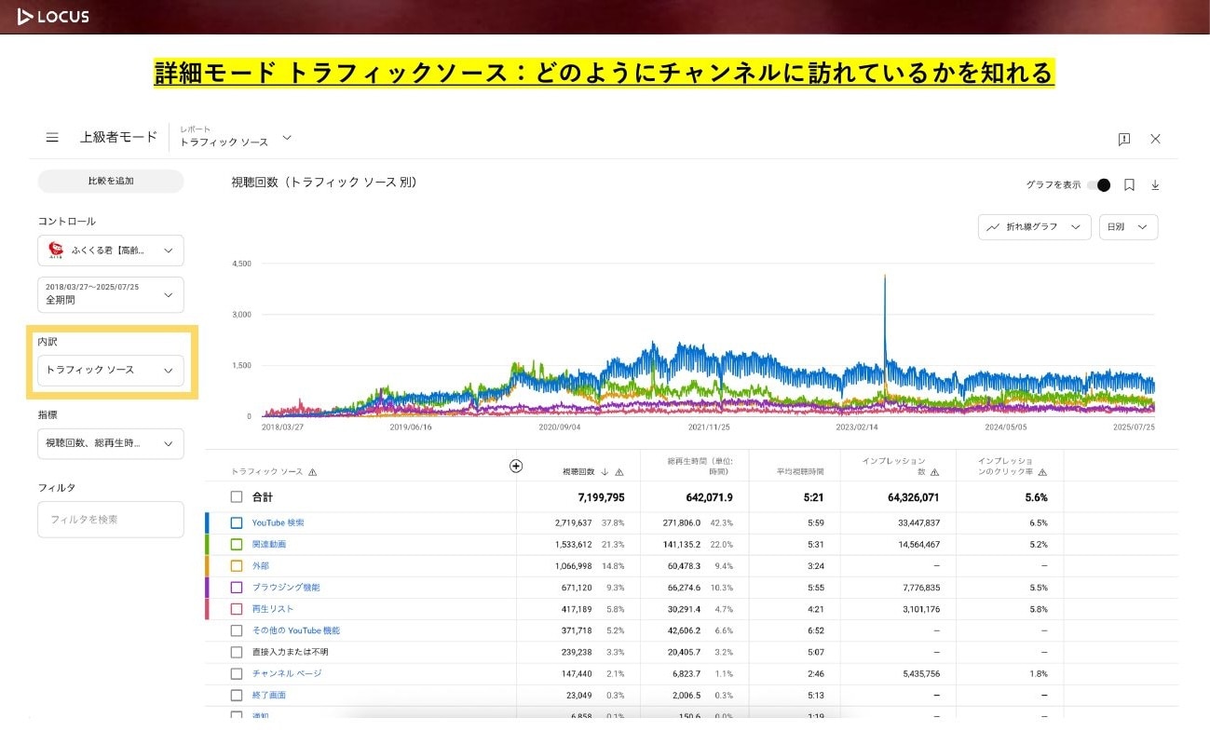Open the 関連動画 traffic source link
This screenshot has height=745, width=1210.
[269, 545]
